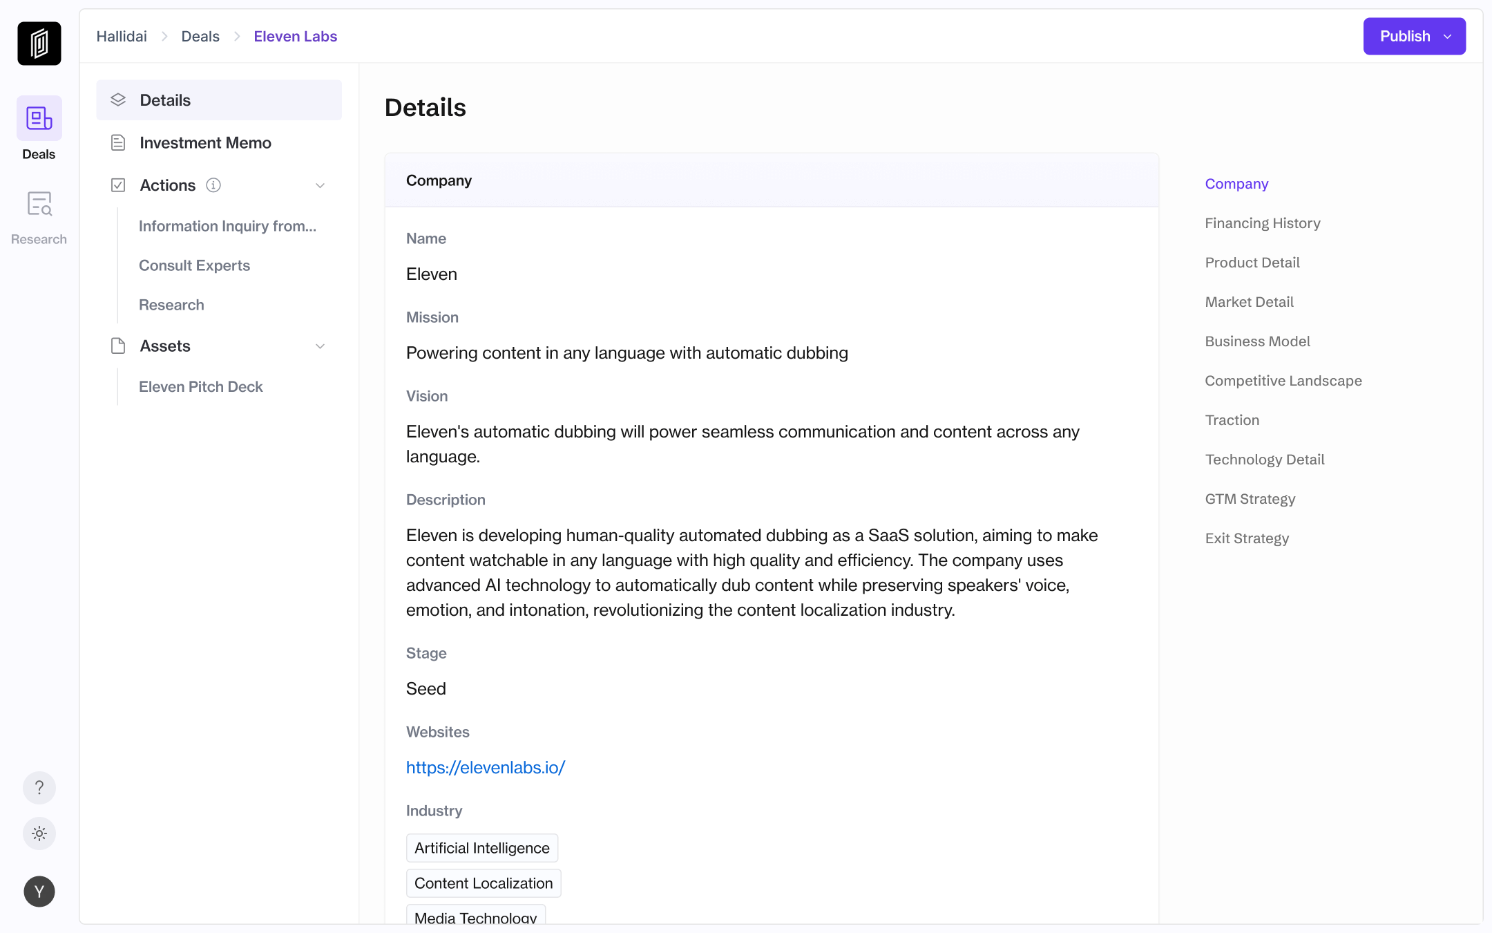Click the Details layers icon
Viewport: 1492px width, 933px height.
click(118, 100)
